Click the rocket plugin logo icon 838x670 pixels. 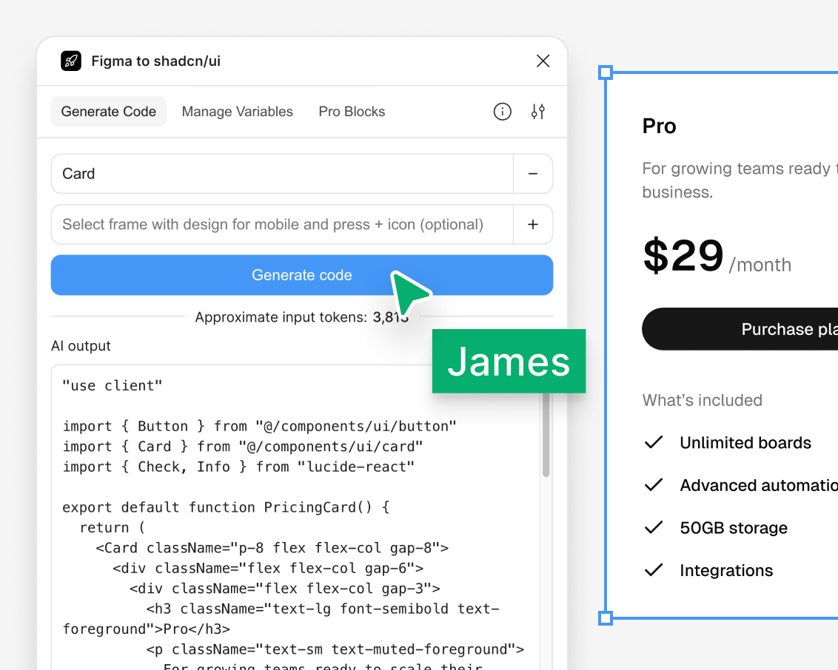71,61
